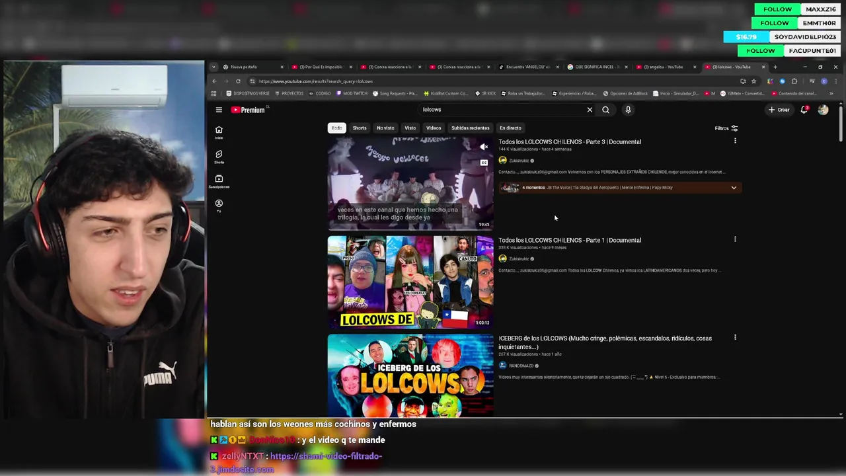
Task: Open Crear upload menu
Action: click(x=779, y=110)
